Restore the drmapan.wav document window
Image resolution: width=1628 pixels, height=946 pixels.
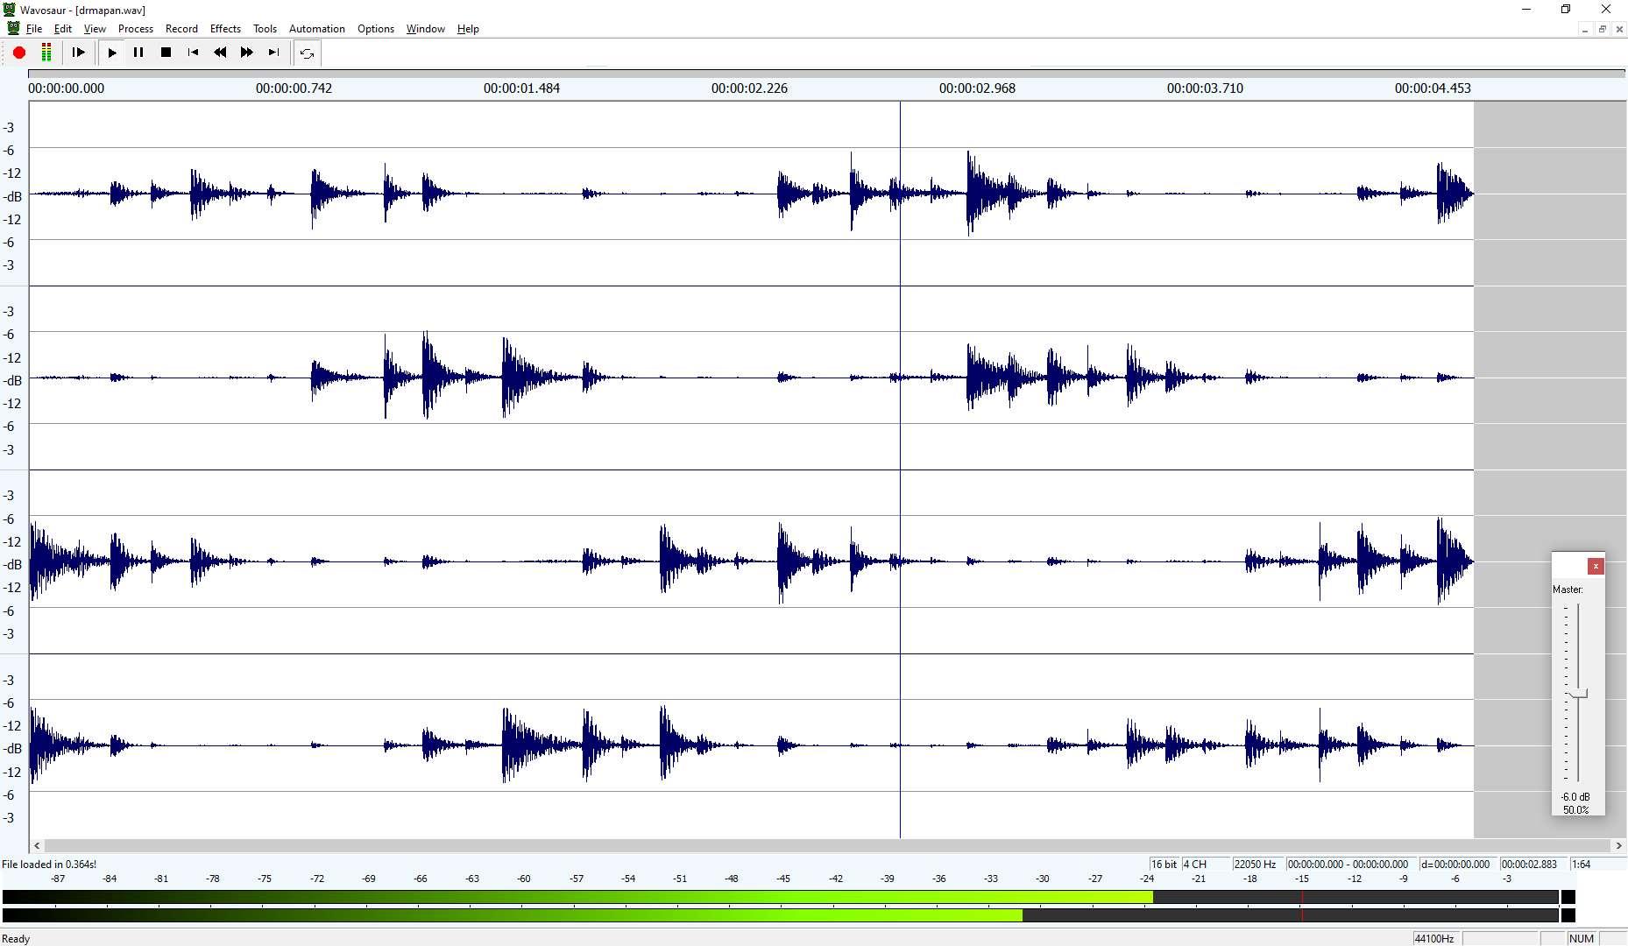[x=1602, y=29]
